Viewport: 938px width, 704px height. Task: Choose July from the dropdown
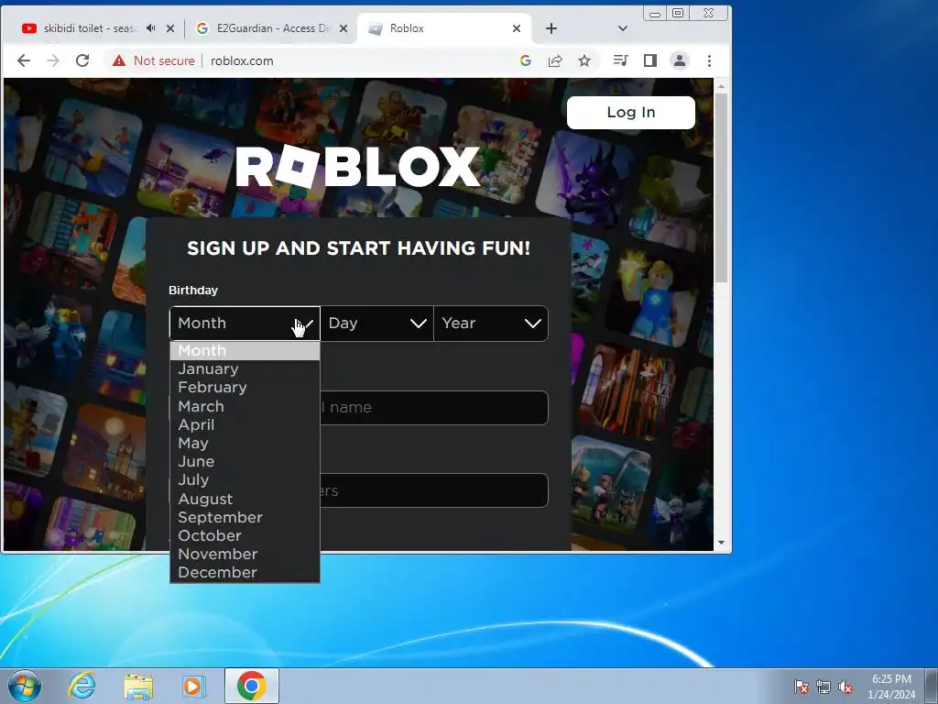pyautogui.click(x=245, y=480)
